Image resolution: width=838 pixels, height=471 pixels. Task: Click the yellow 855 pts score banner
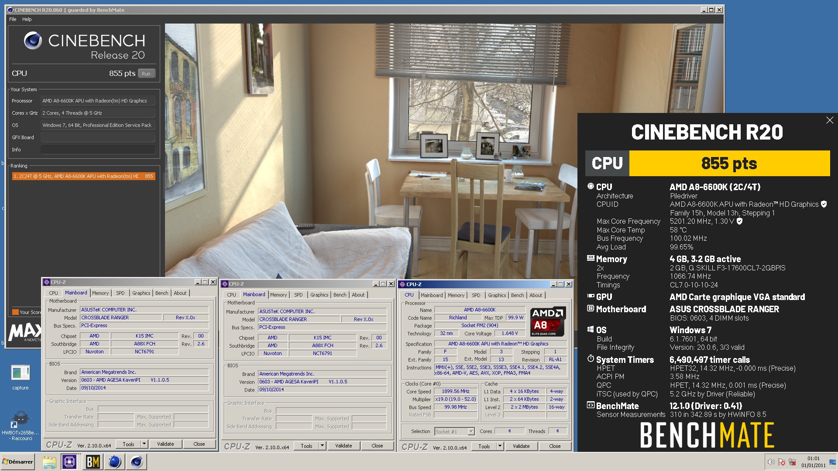pyautogui.click(x=729, y=163)
